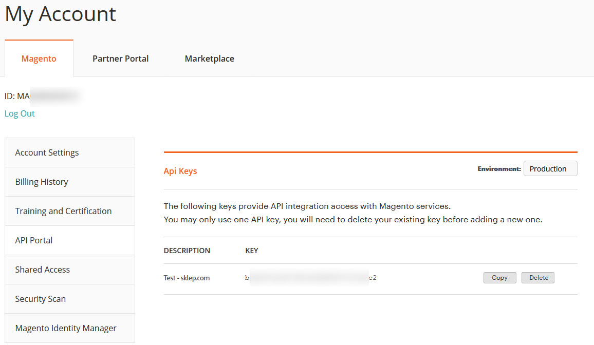Go to the Marketplace tab
This screenshot has height=345, width=594.
210,59
